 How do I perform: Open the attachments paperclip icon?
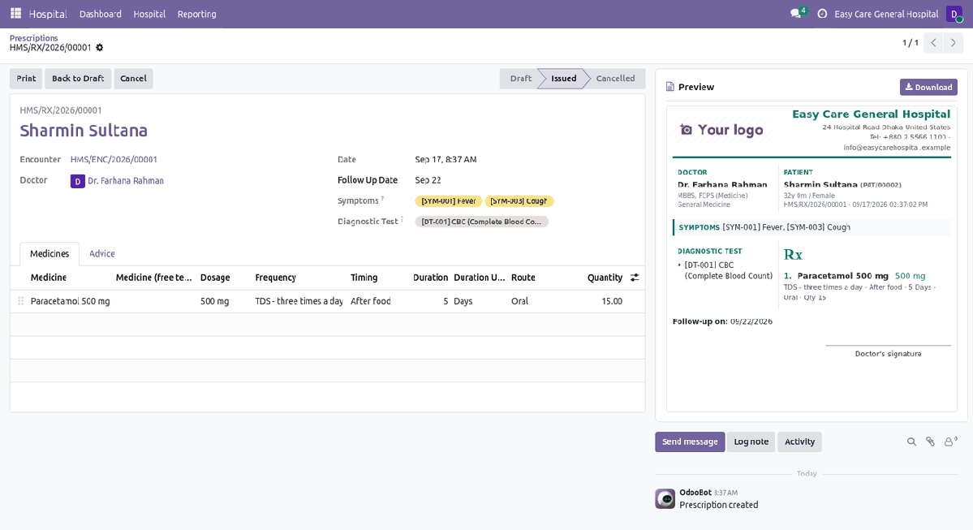tap(930, 442)
